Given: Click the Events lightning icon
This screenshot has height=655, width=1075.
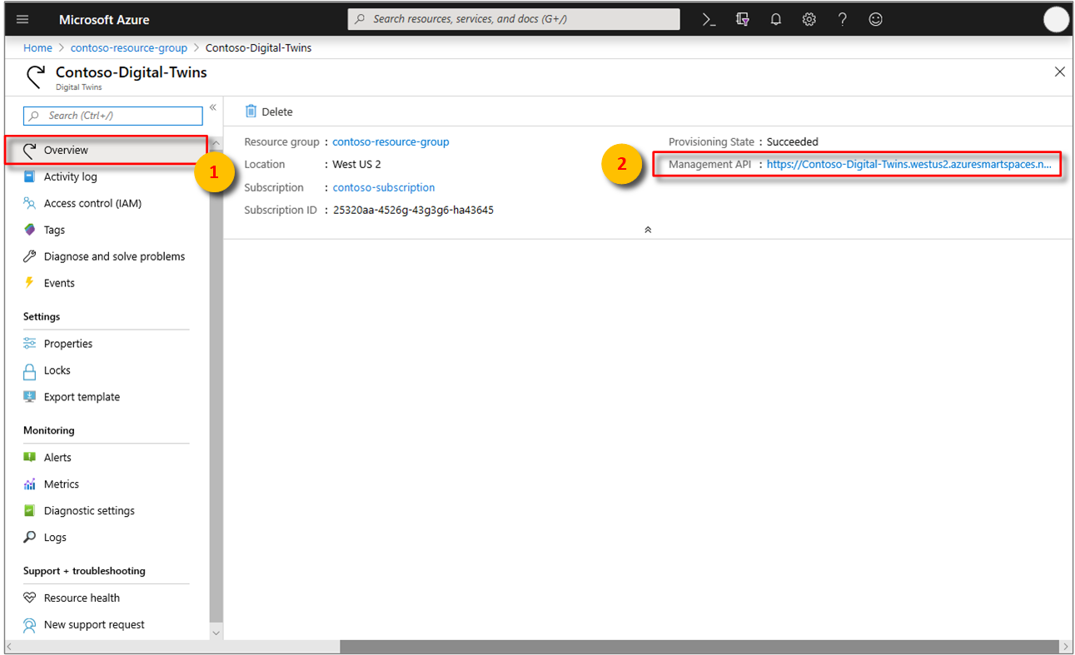Looking at the screenshot, I should (30, 283).
